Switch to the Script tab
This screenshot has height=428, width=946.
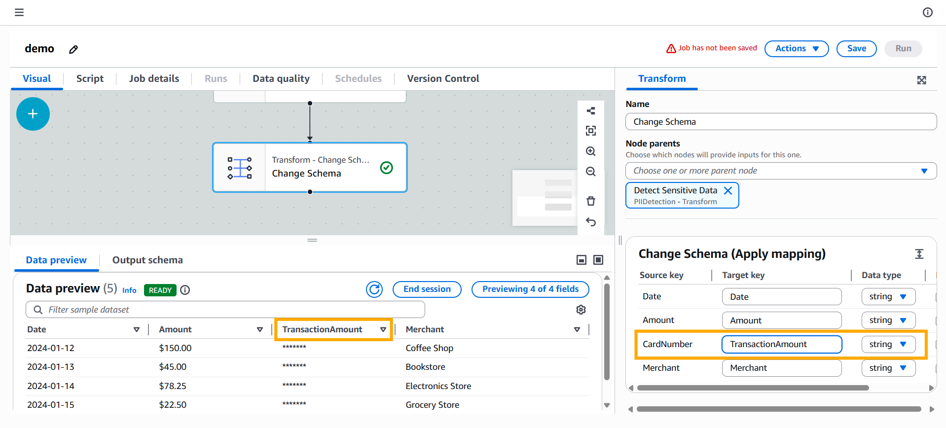click(90, 78)
